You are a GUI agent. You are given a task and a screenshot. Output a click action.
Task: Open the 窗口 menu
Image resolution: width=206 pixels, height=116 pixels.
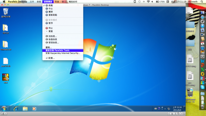click(64, 2)
